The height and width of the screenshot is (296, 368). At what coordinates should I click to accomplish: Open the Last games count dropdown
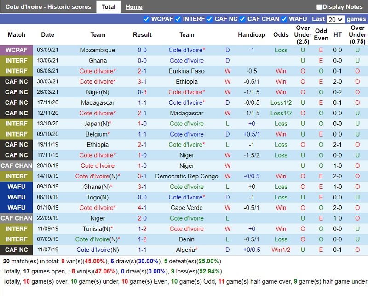tap(335, 19)
